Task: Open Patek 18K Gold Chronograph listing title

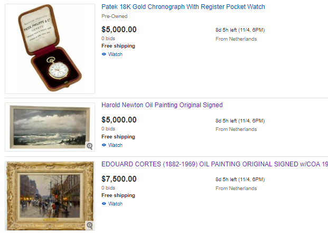Action: click(183, 7)
